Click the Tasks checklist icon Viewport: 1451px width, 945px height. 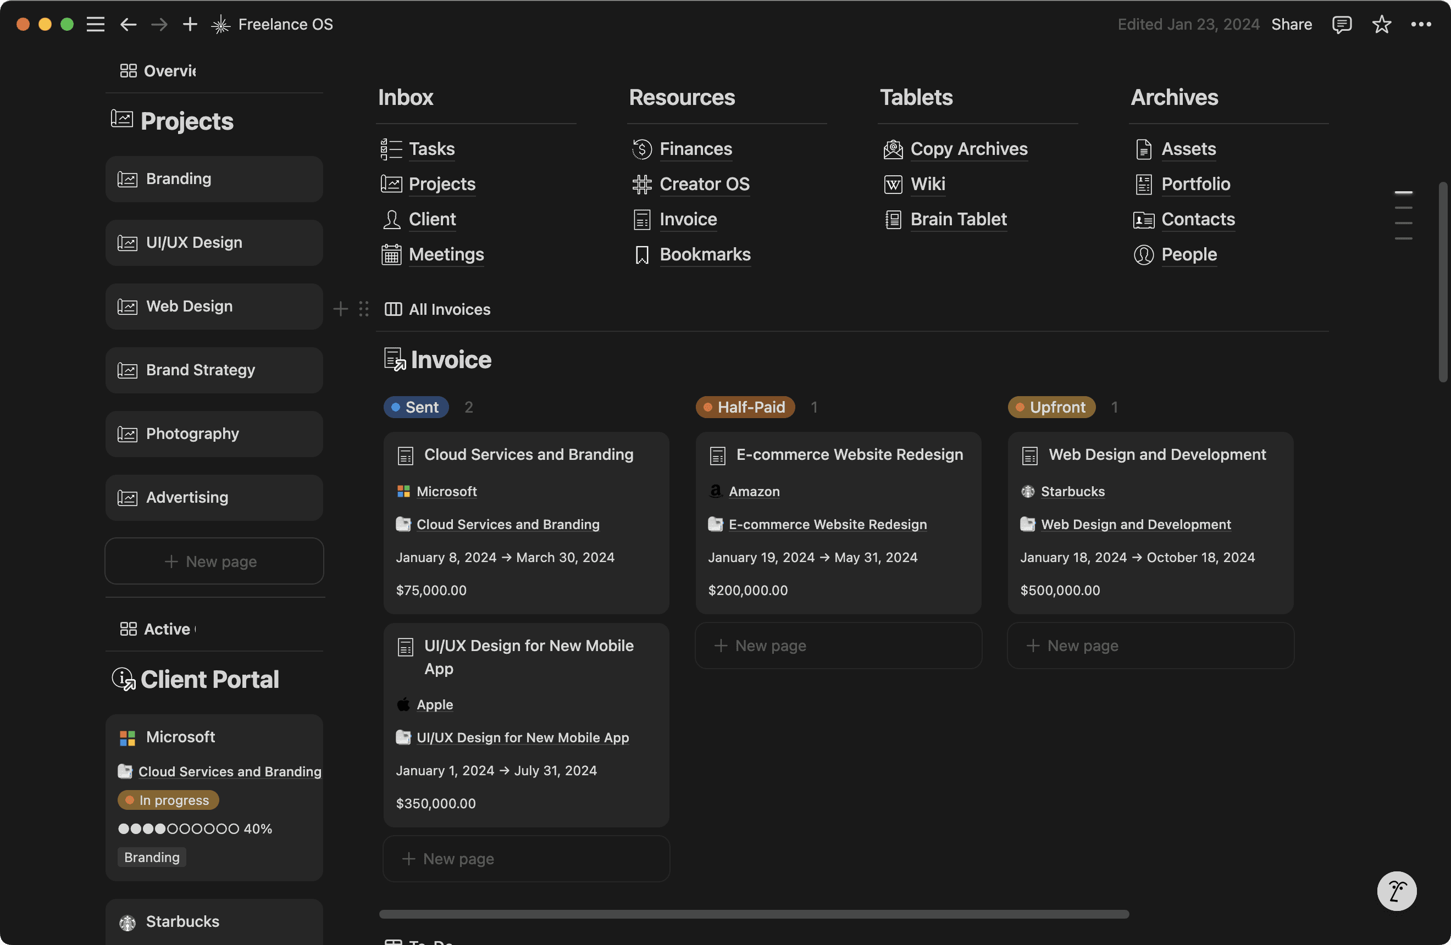pos(391,149)
